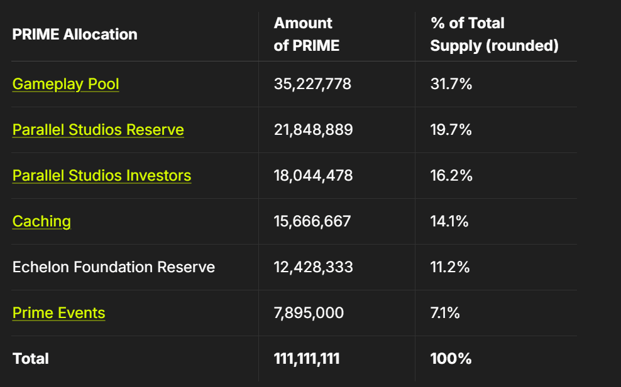
Task: Click the value 15,666,667
Action: pyautogui.click(x=312, y=221)
